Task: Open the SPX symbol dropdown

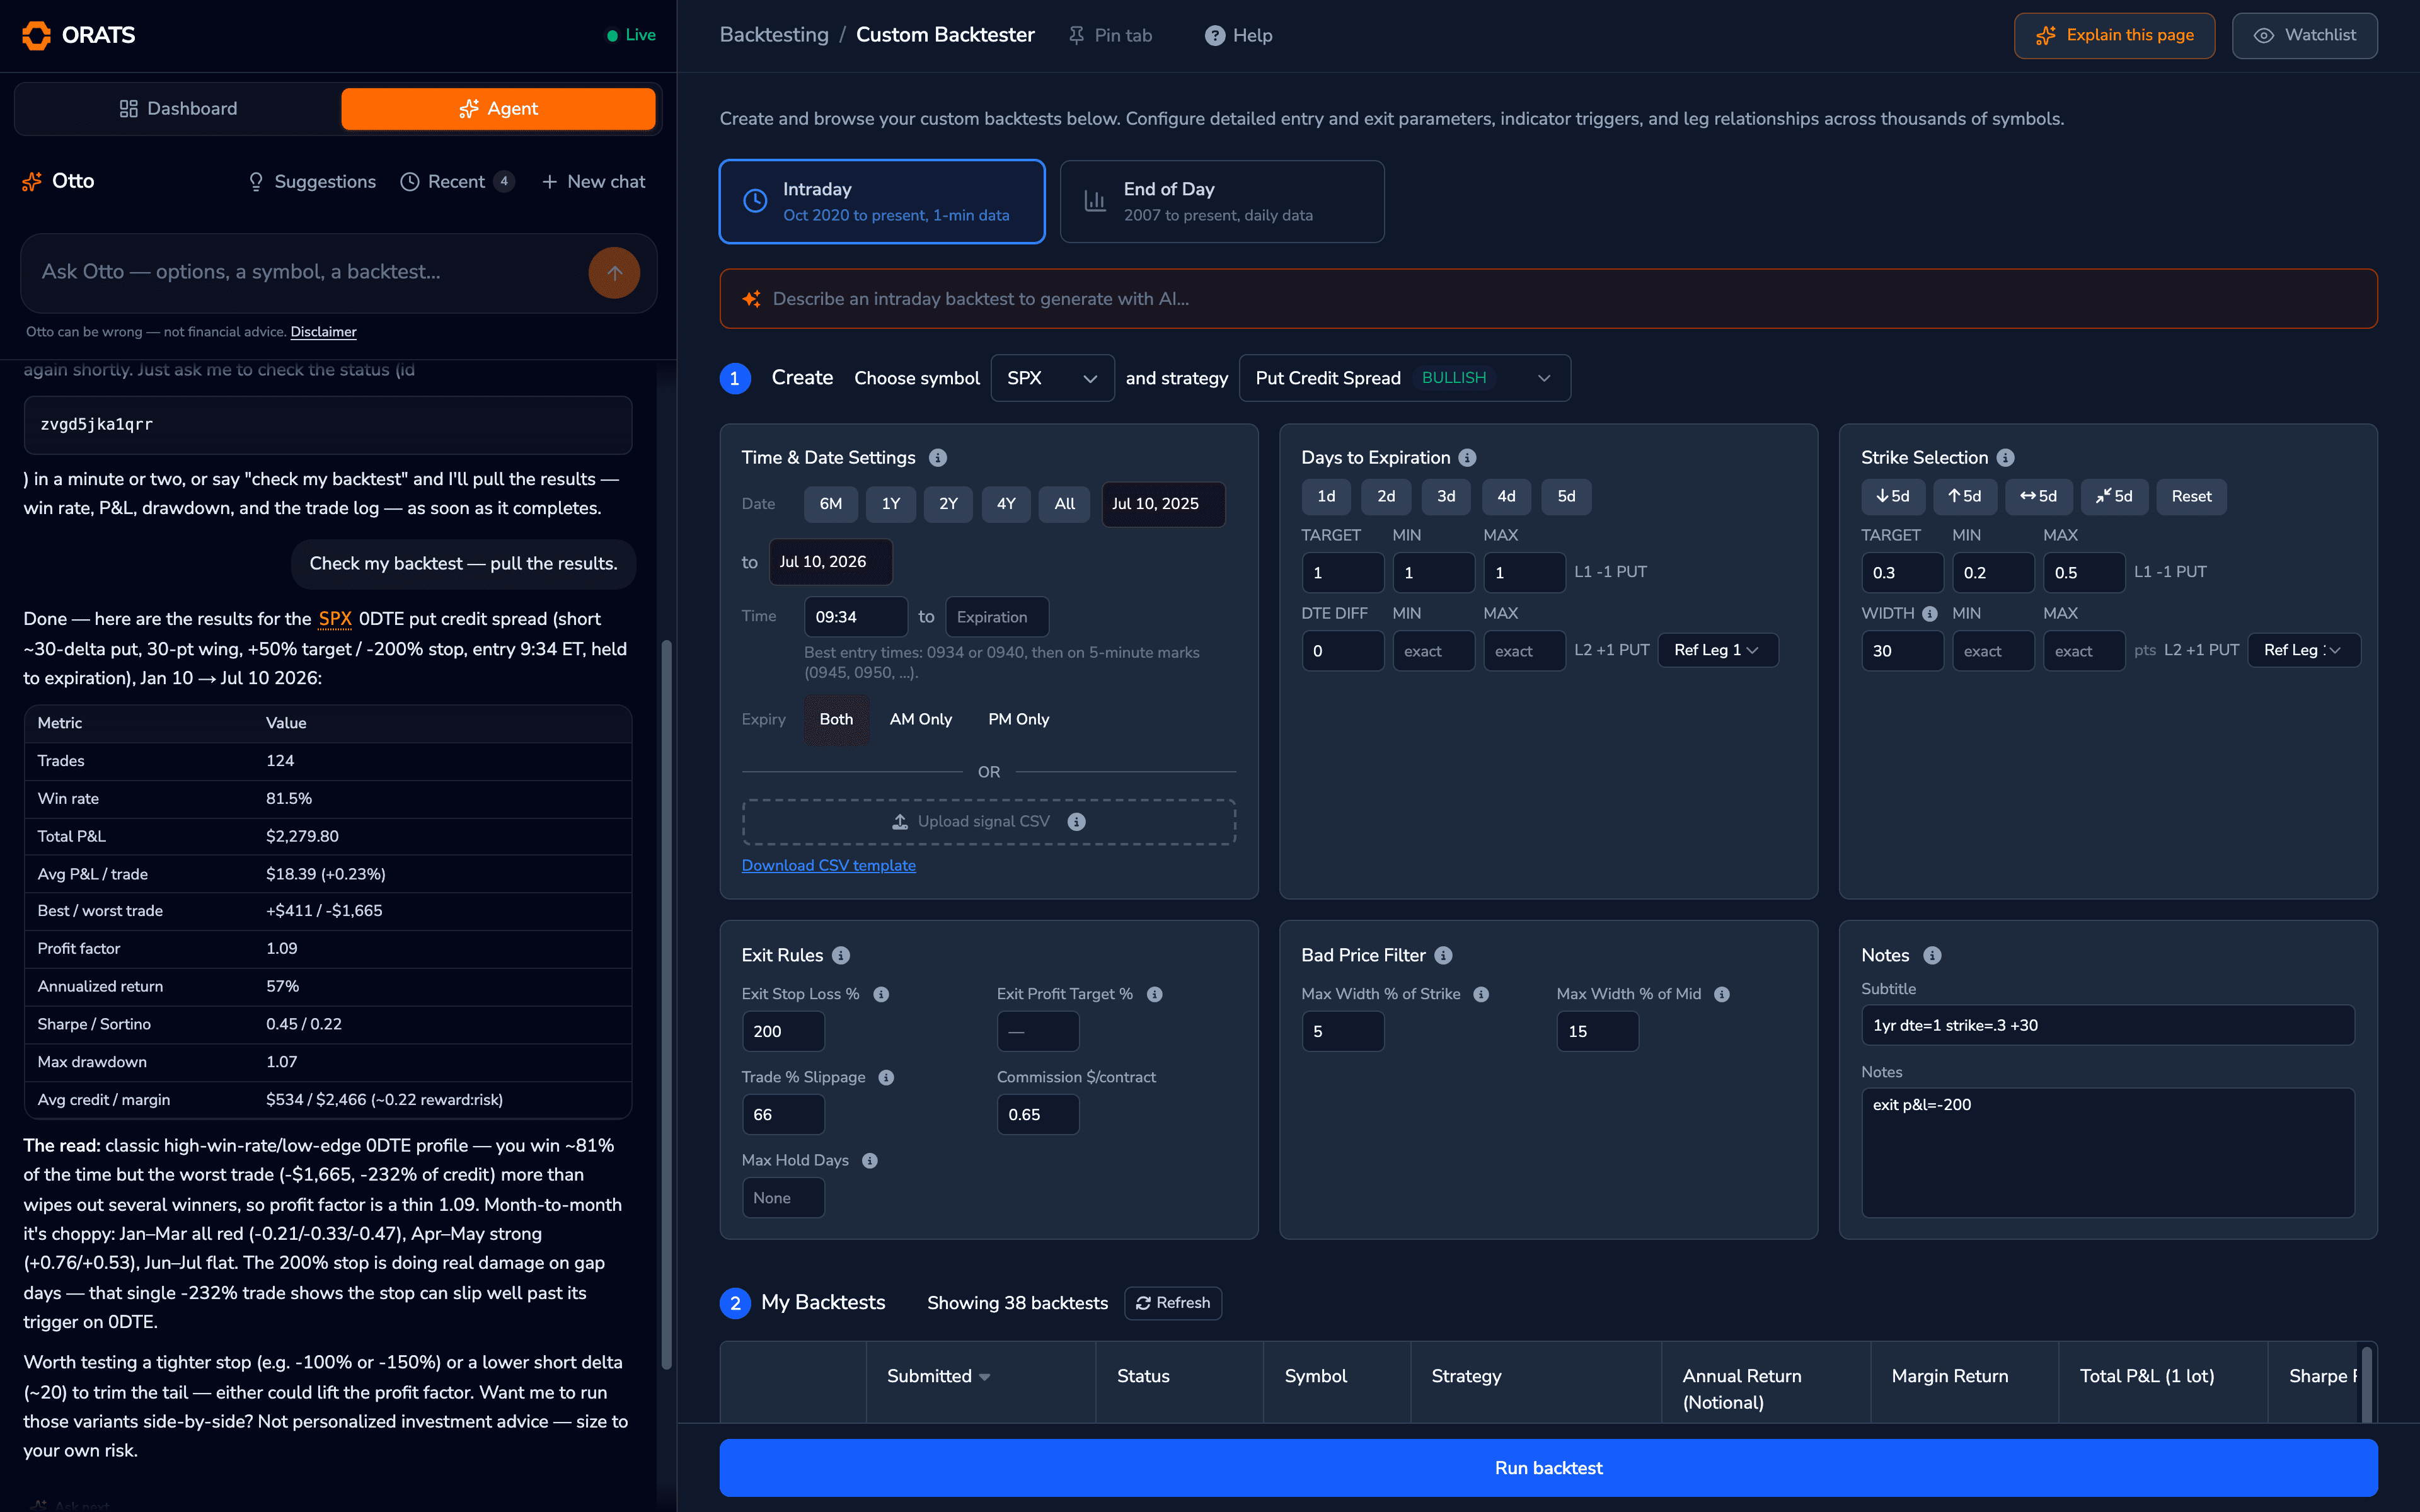Action: point(1052,378)
